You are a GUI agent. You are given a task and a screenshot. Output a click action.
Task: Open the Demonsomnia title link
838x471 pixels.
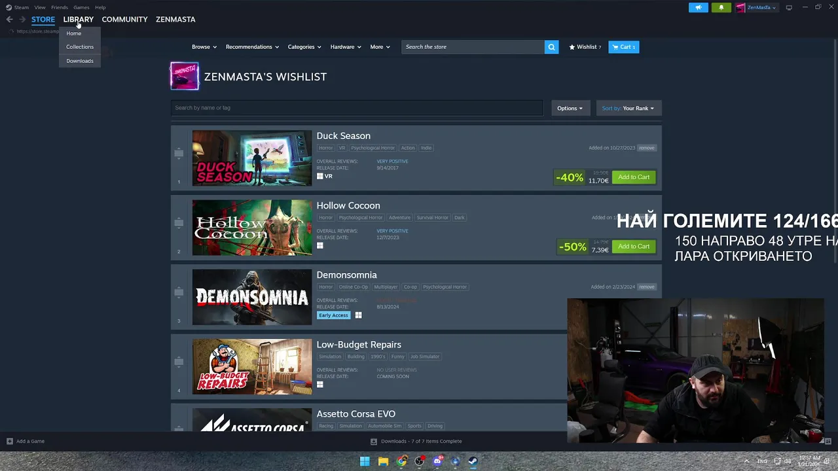tap(347, 275)
